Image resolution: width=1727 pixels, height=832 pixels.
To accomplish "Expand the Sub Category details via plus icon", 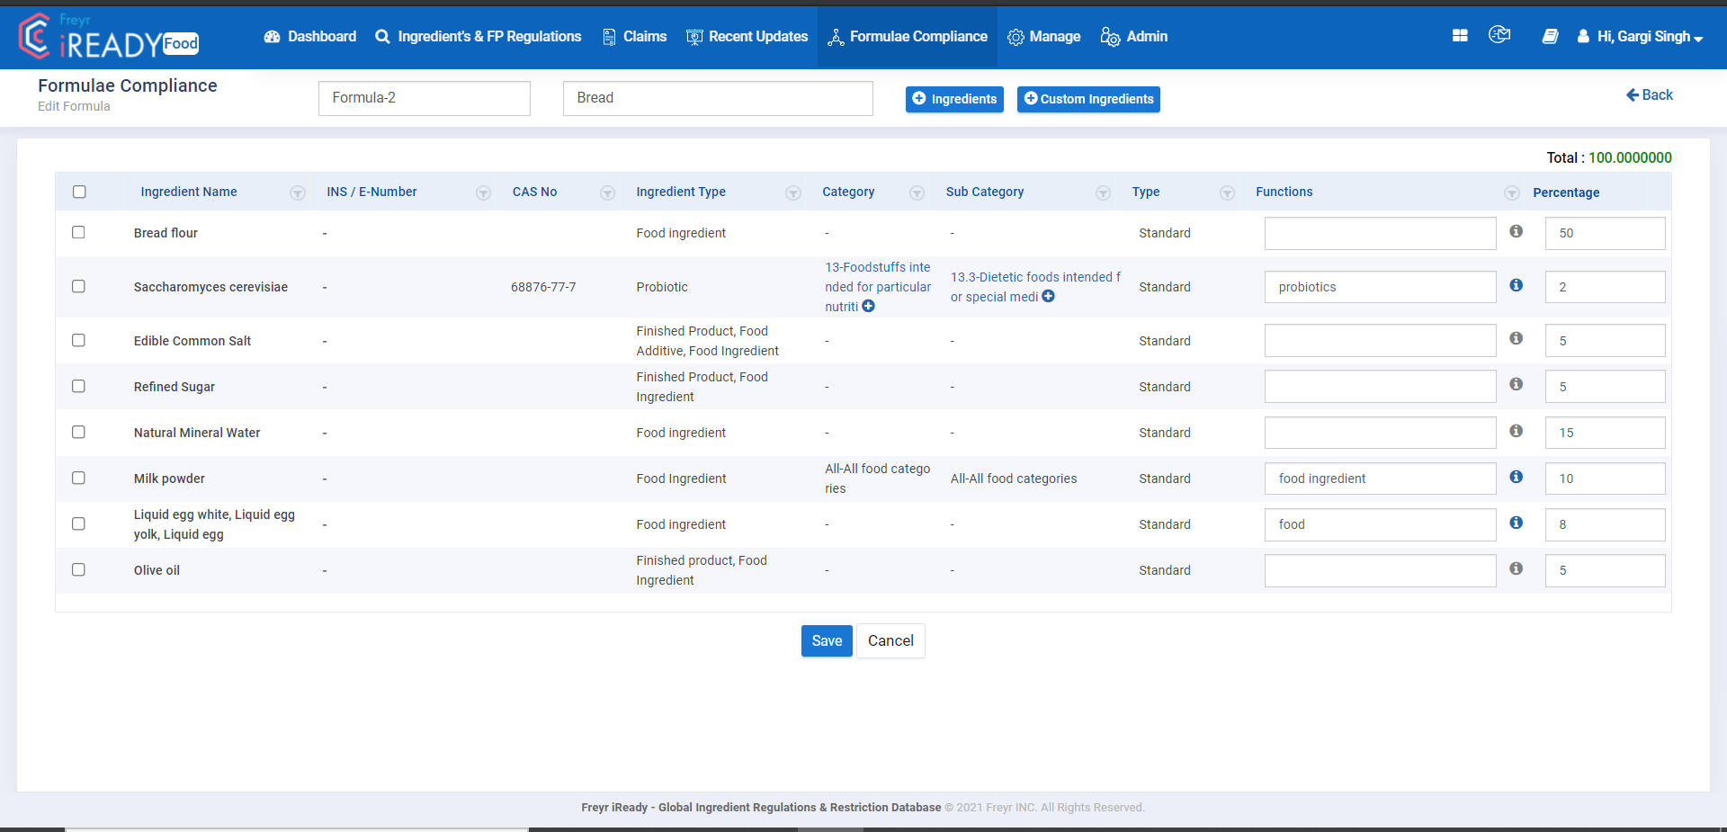I will pos(1049,296).
